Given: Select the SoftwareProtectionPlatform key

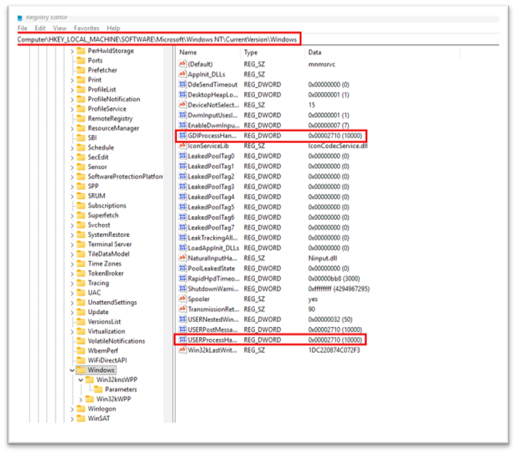Looking at the screenshot, I should tap(125, 177).
